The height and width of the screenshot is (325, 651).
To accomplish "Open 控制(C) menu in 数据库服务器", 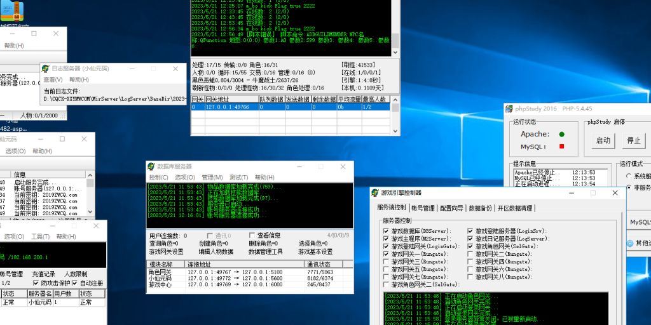I will 158,177.
